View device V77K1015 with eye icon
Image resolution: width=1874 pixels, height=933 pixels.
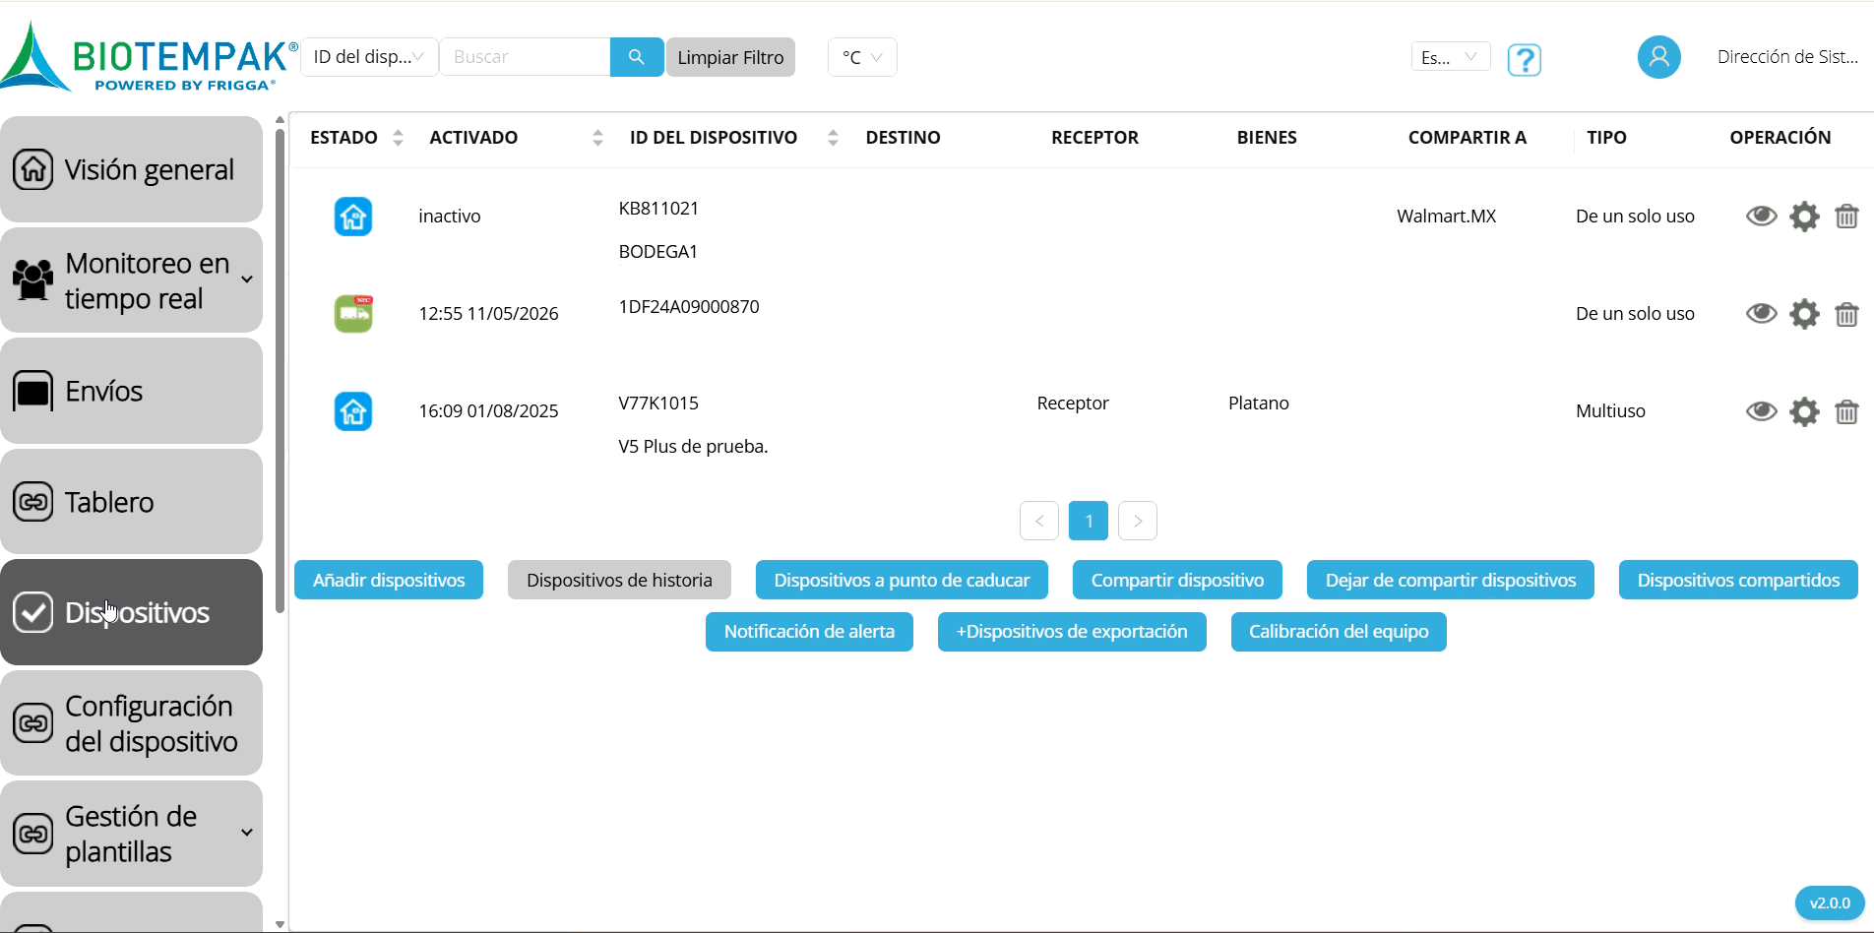pos(1761,410)
